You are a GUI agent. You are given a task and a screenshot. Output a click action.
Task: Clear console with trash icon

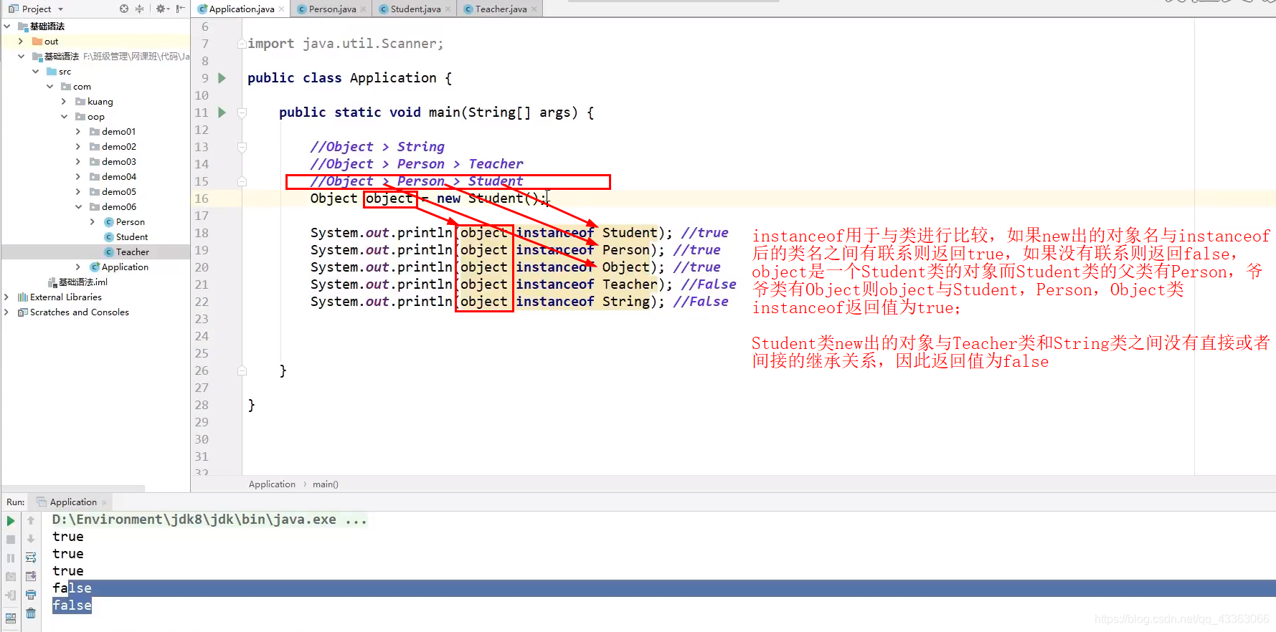point(31,613)
